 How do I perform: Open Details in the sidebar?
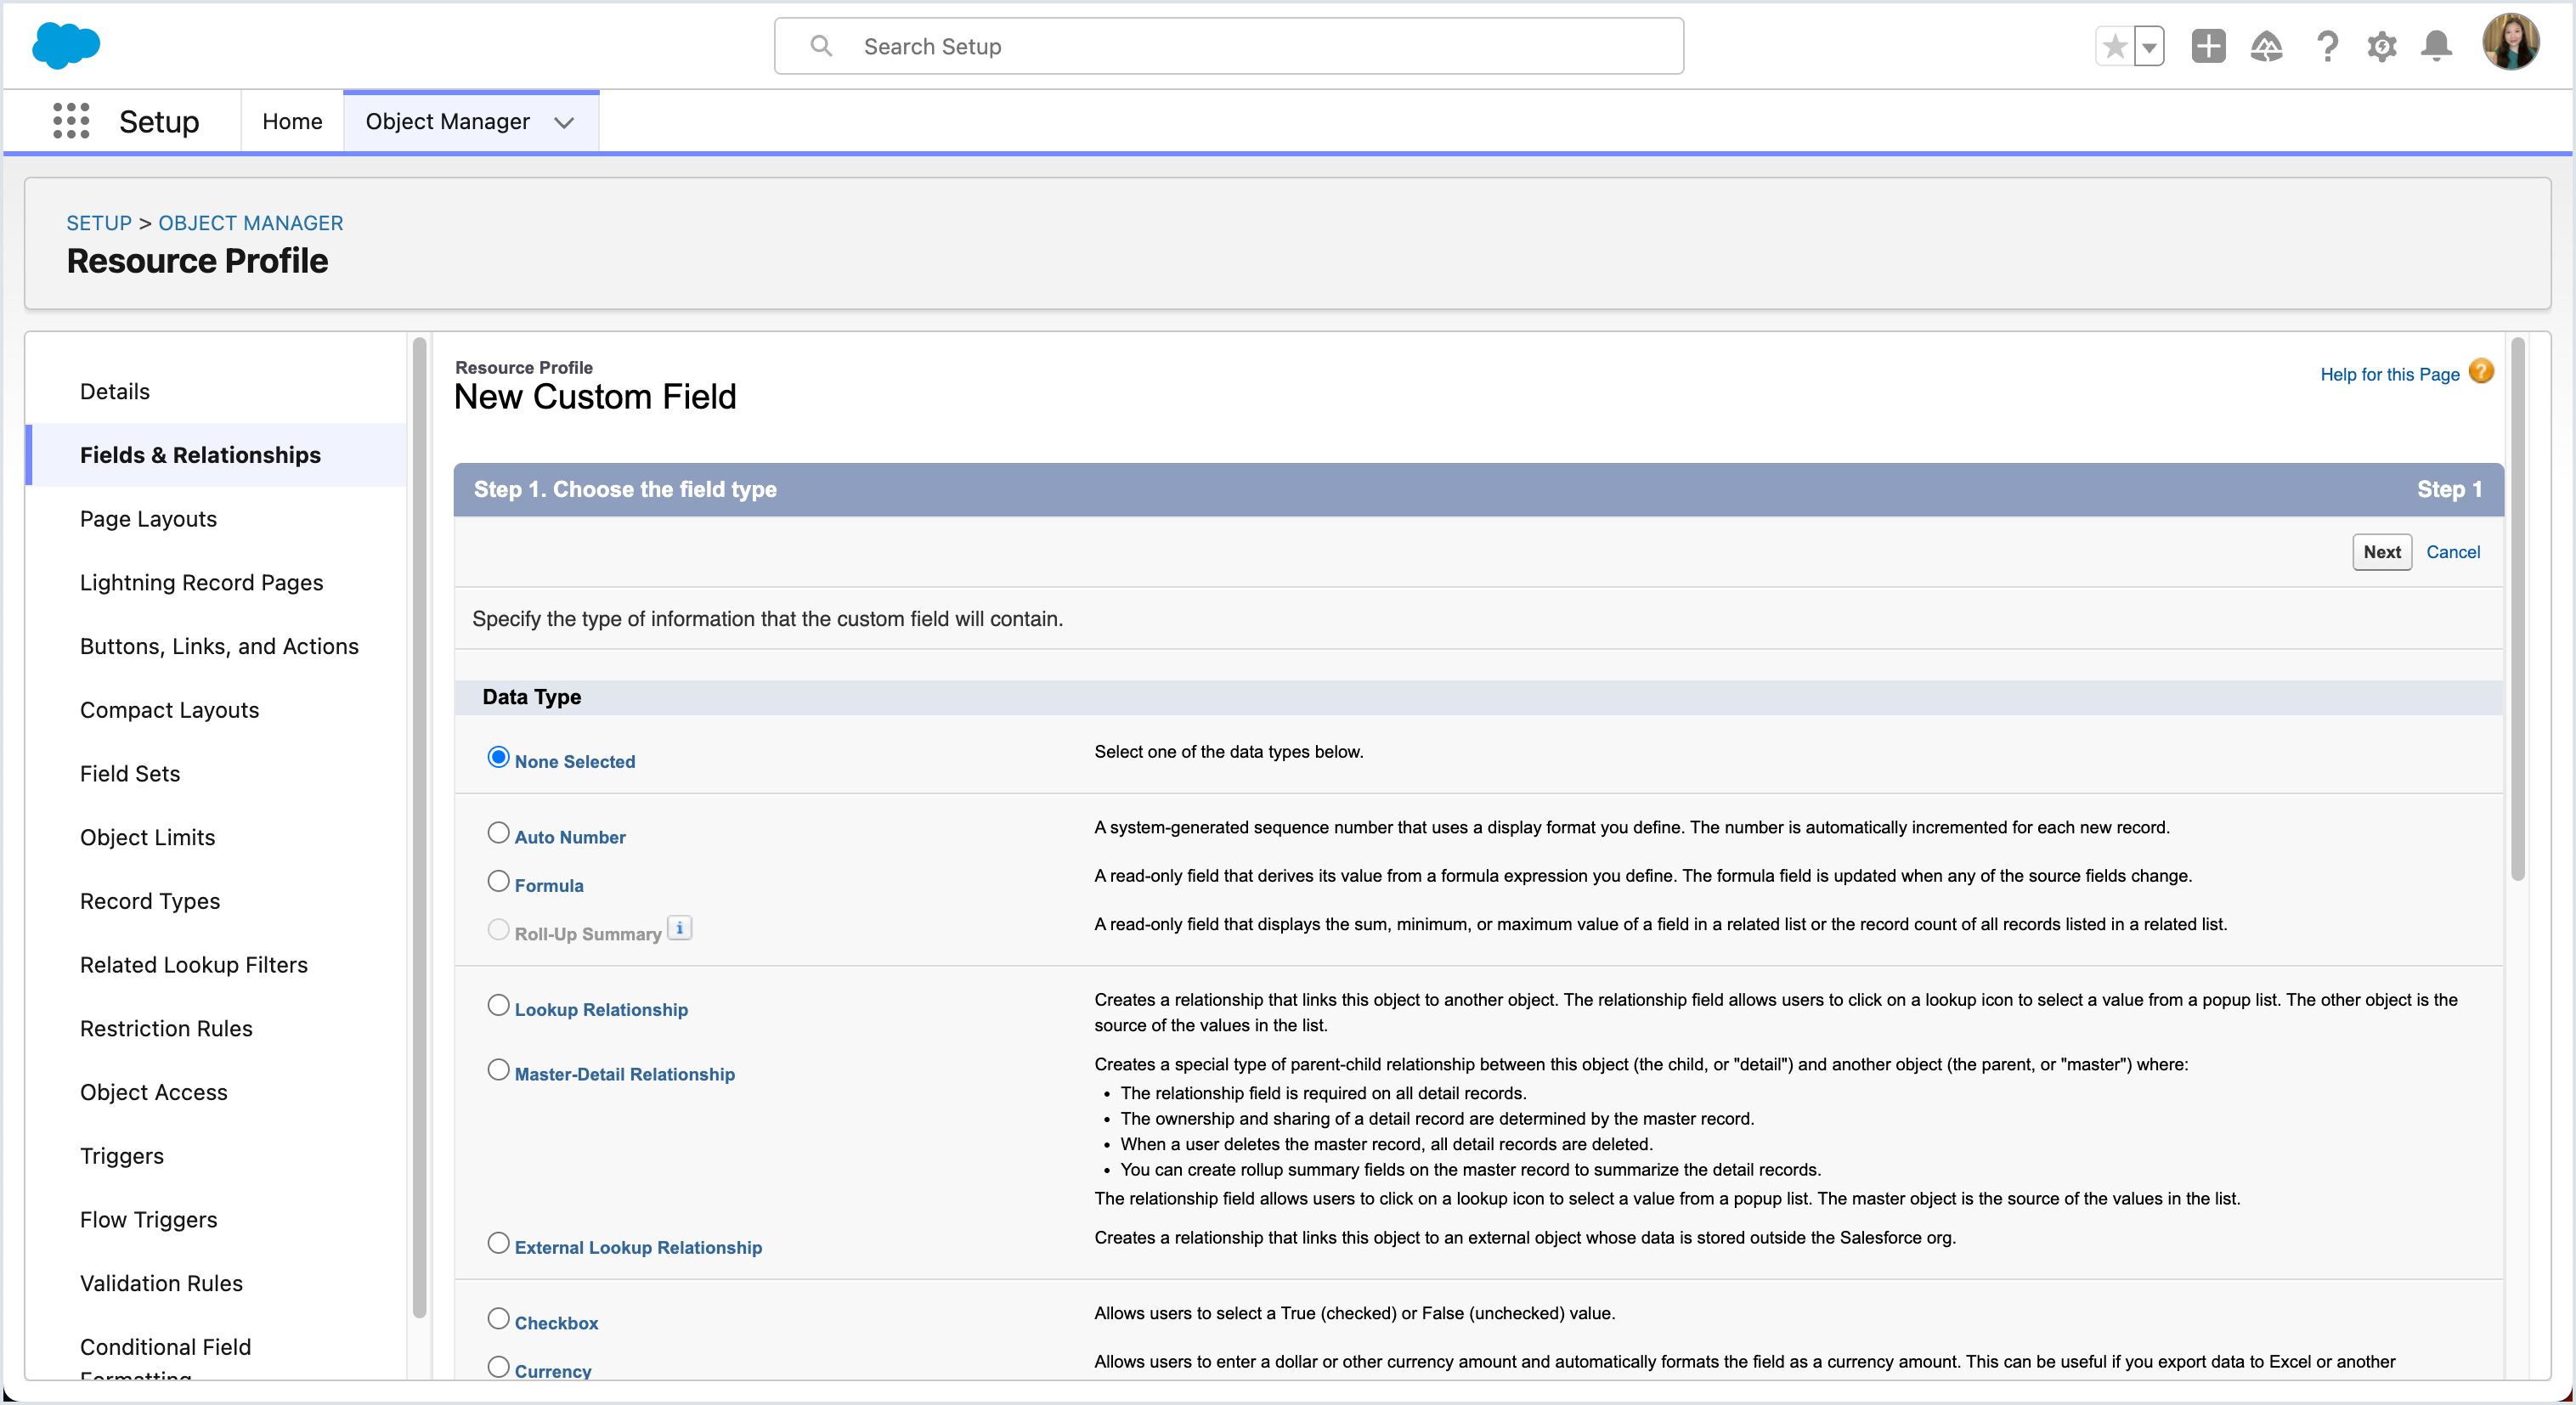pyautogui.click(x=115, y=391)
